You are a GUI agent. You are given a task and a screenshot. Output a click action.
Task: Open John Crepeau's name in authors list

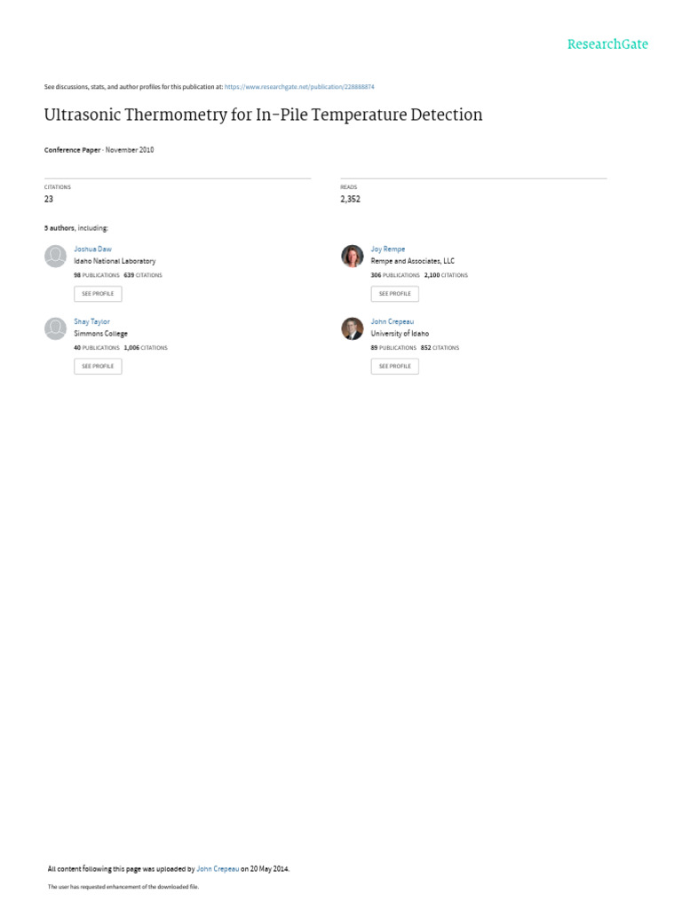392,321
